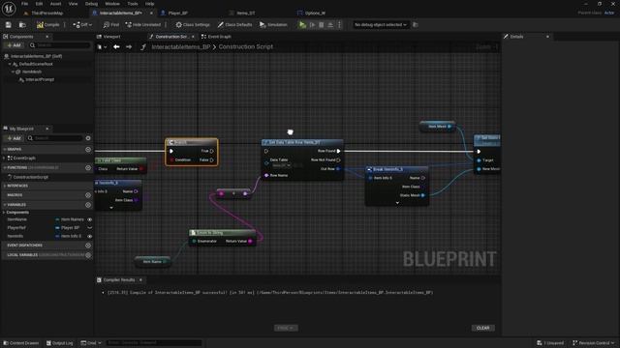The height and width of the screenshot is (348, 620).
Task: Add a new graph with plus icon
Action: [88, 149]
